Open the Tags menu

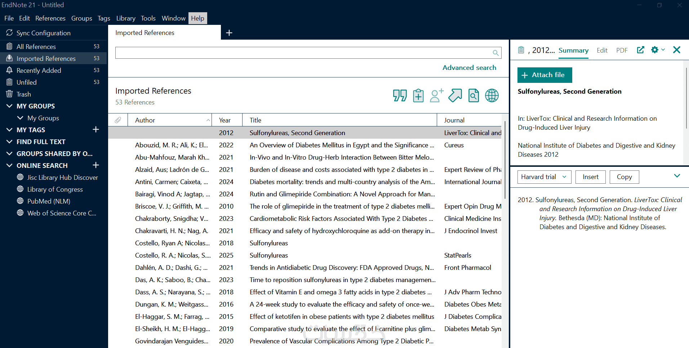[x=104, y=18]
